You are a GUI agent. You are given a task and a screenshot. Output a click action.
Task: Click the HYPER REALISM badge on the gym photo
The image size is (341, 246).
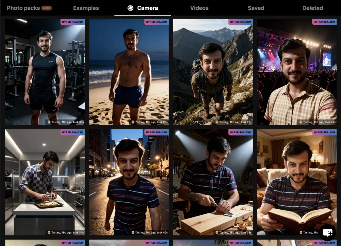pos(72,22)
